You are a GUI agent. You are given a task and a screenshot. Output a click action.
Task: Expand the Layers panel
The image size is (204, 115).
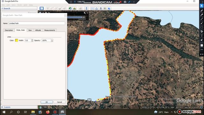point(2,107)
